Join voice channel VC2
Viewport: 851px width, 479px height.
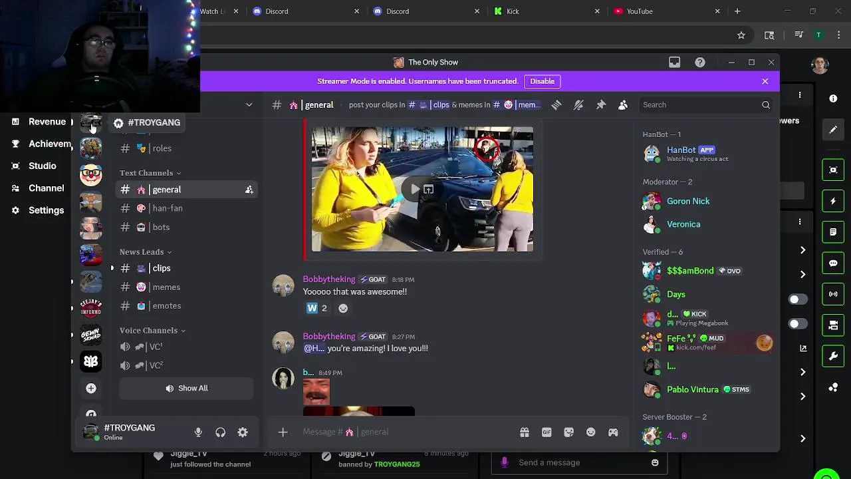(x=187, y=365)
